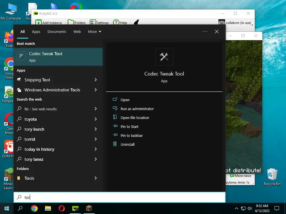
Task: Click the network tray icon
Action: pyautogui.click(x=243, y=208)
